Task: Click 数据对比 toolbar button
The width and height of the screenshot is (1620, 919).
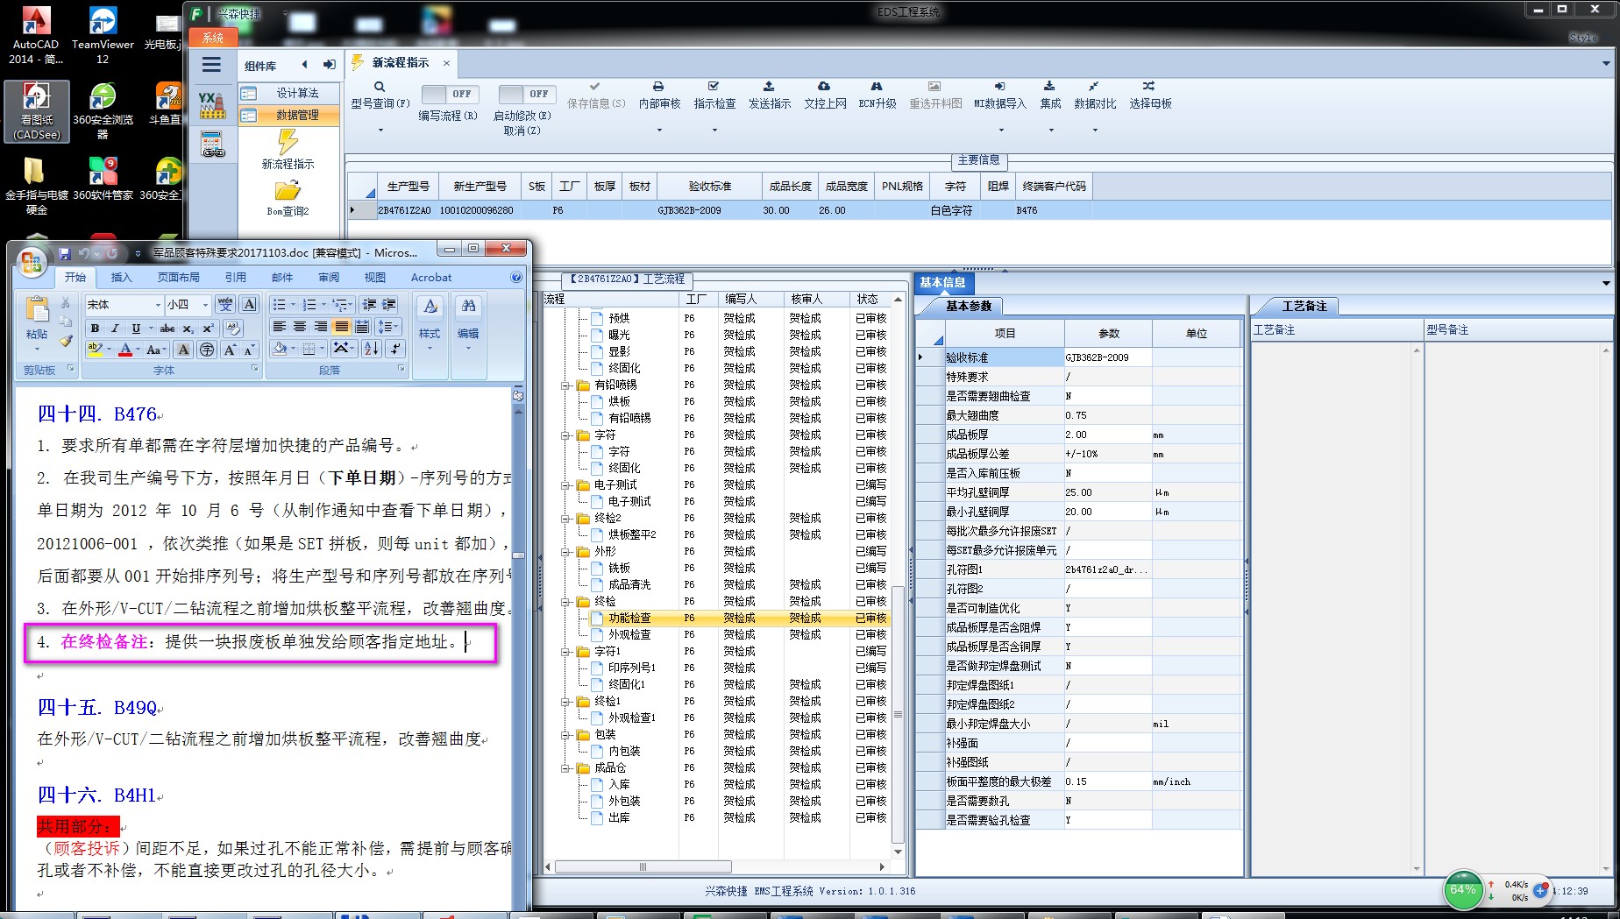Action: pyautogui.click(x=1095, y=95)
